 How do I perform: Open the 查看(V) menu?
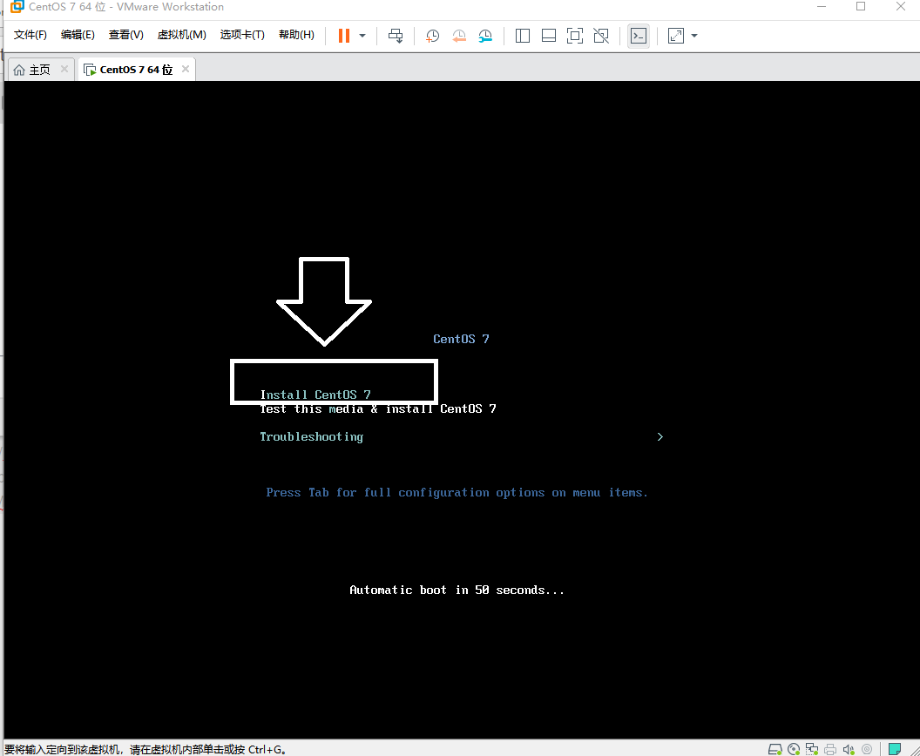pos(126,35)
